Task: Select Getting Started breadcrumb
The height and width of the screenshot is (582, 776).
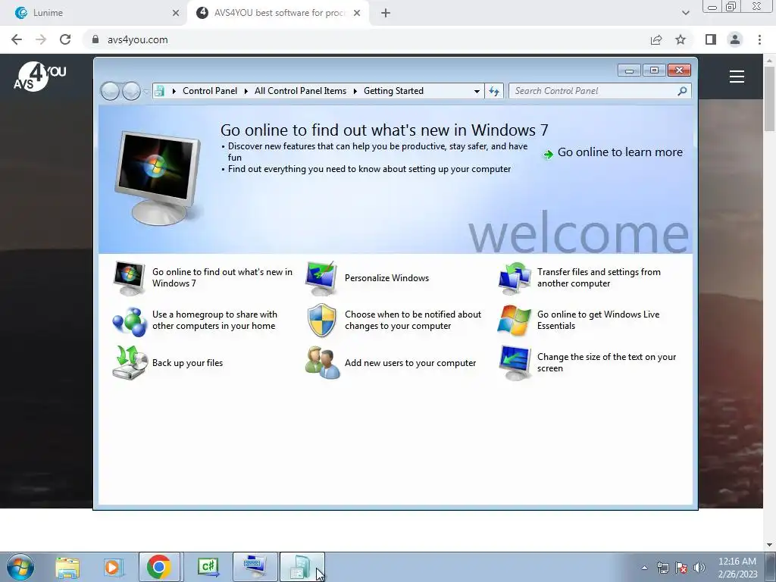Action: pos(393,91)
